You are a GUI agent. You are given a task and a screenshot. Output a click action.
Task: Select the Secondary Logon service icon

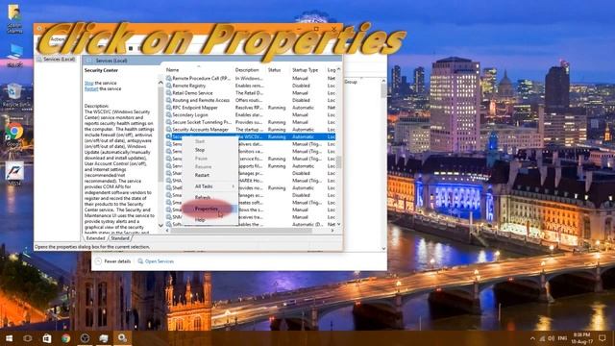coord(169,115)
